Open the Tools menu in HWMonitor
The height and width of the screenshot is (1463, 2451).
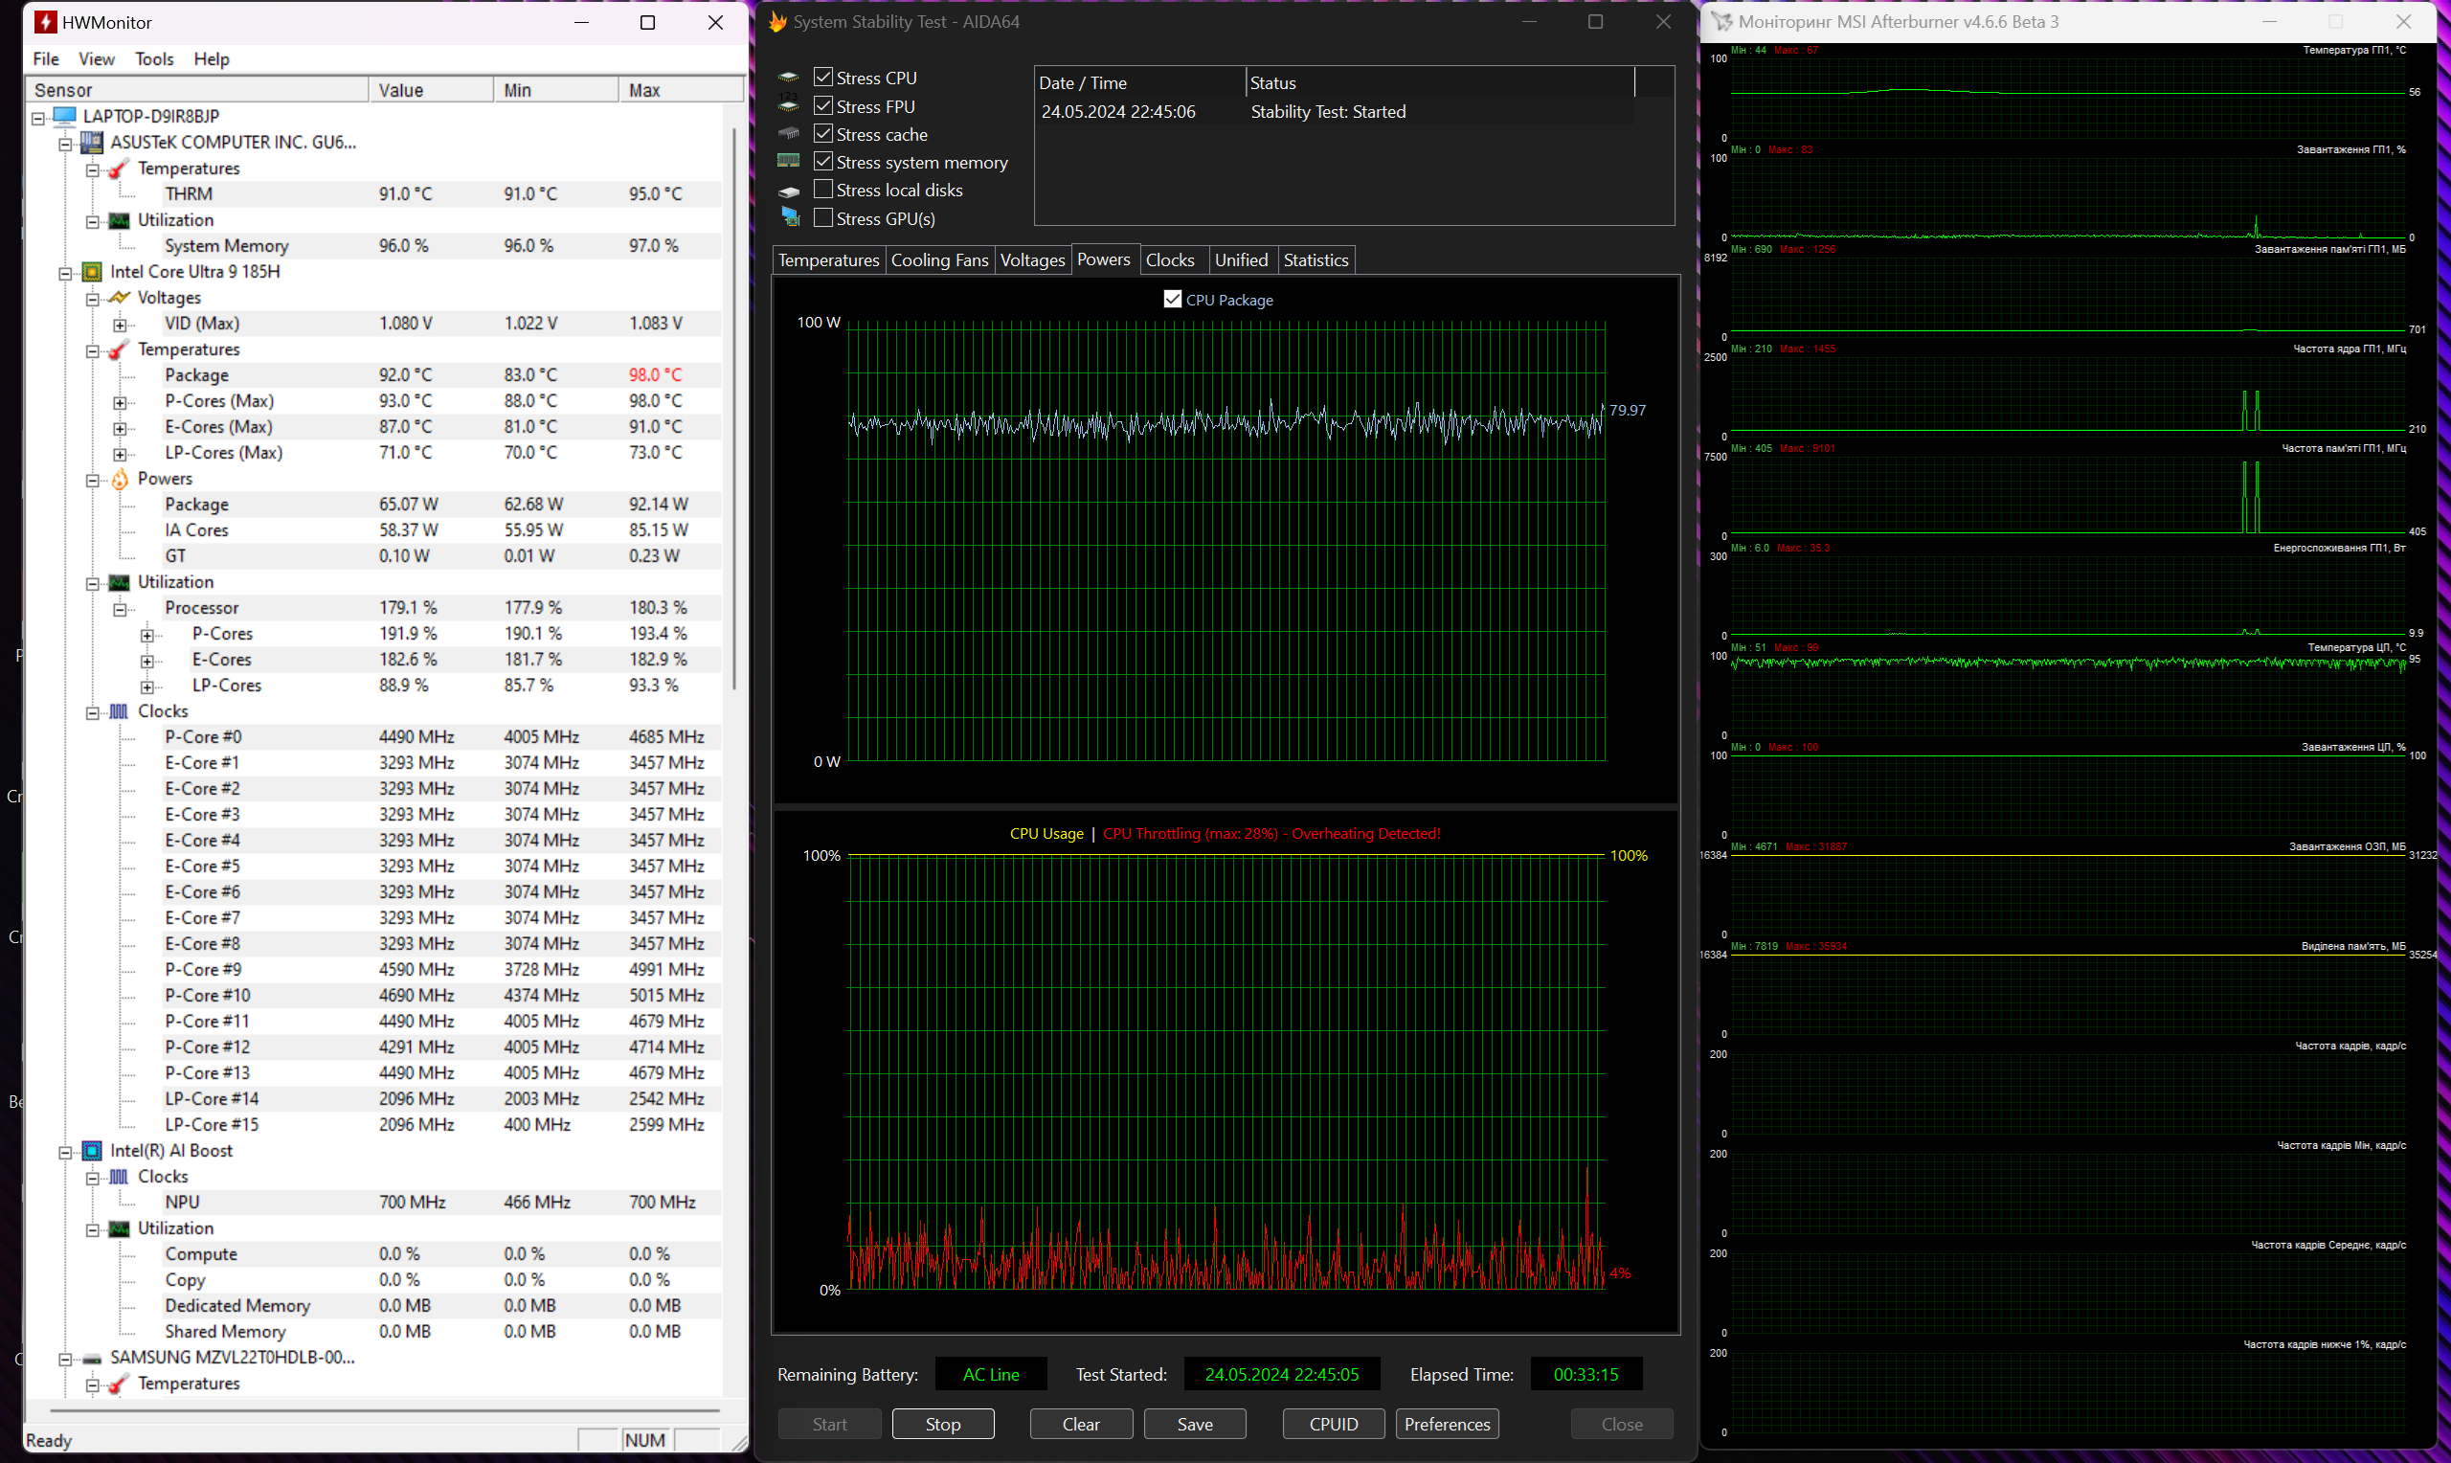(x=154, y=59)
